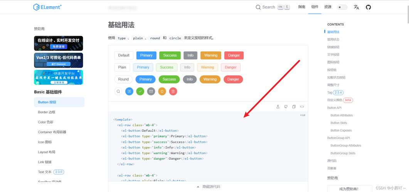This screenshot has width=409, height=192.
Task: Jump to 基础用法 in contents
Action: (x=333, y=32)
